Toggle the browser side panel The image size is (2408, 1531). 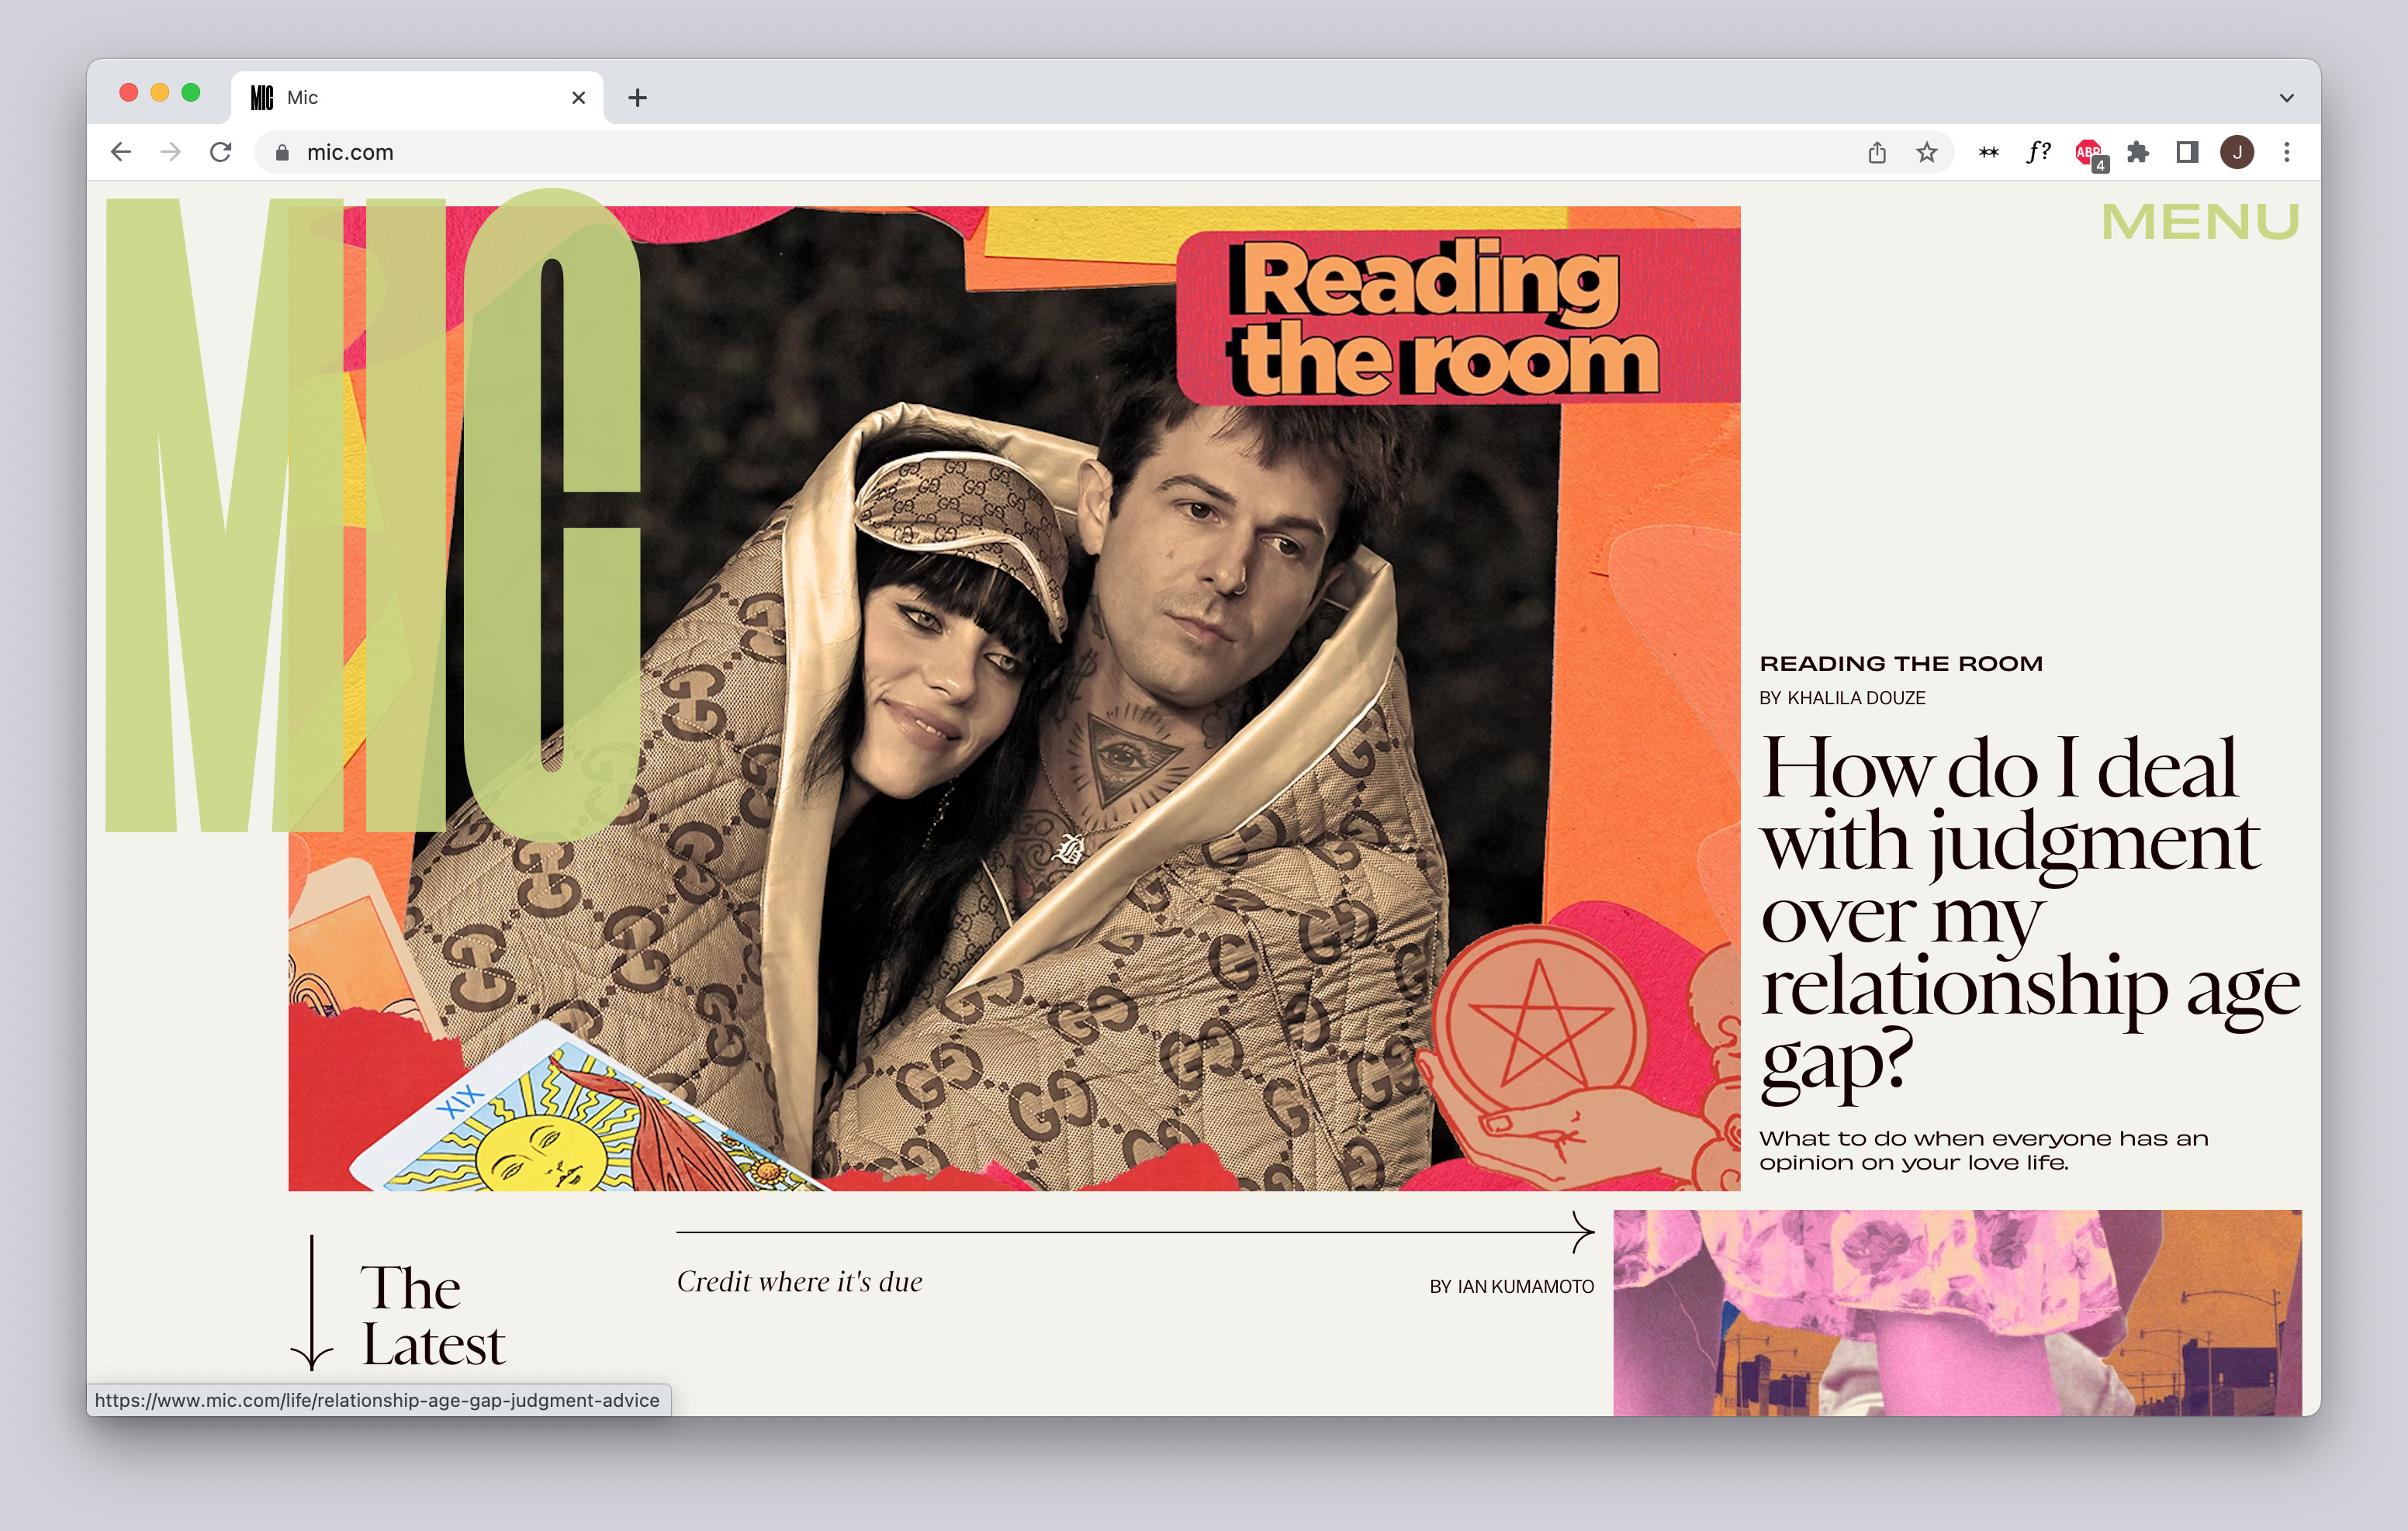[2187, 152]
